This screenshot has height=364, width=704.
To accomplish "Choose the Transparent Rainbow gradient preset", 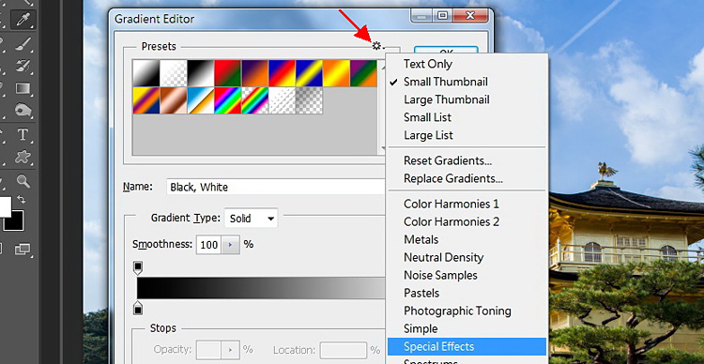I will coord(255,100).
